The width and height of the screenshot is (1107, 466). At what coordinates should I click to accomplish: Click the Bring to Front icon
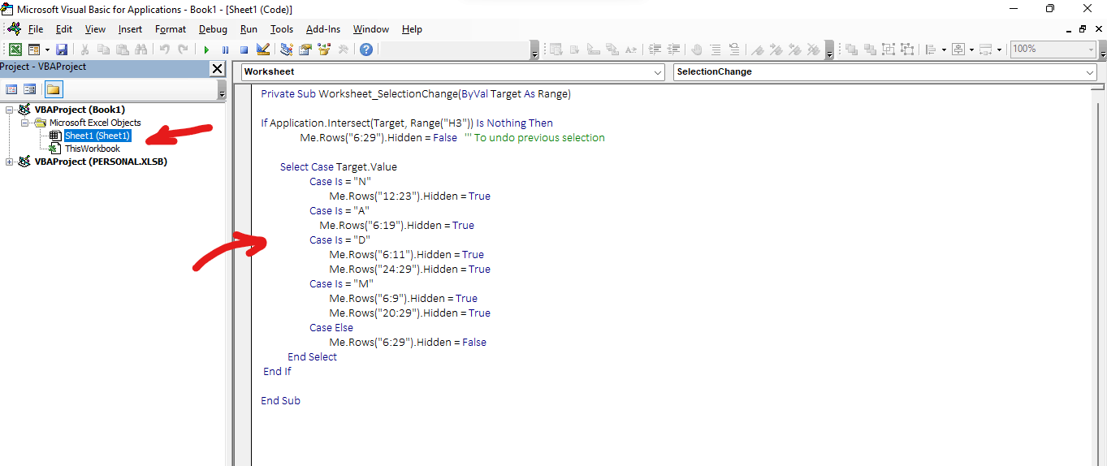[x=851, y=50]
